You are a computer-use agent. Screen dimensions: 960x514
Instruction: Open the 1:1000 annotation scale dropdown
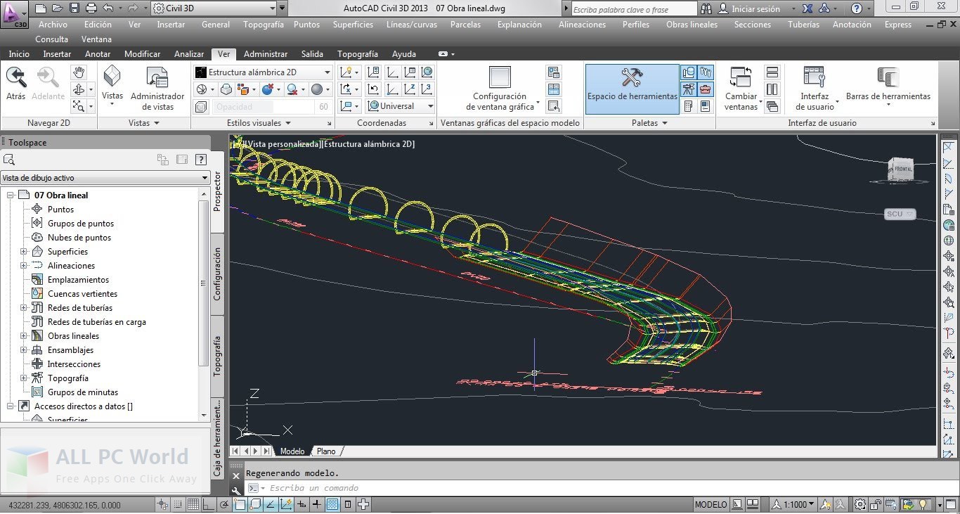click(x=794, y=504)
